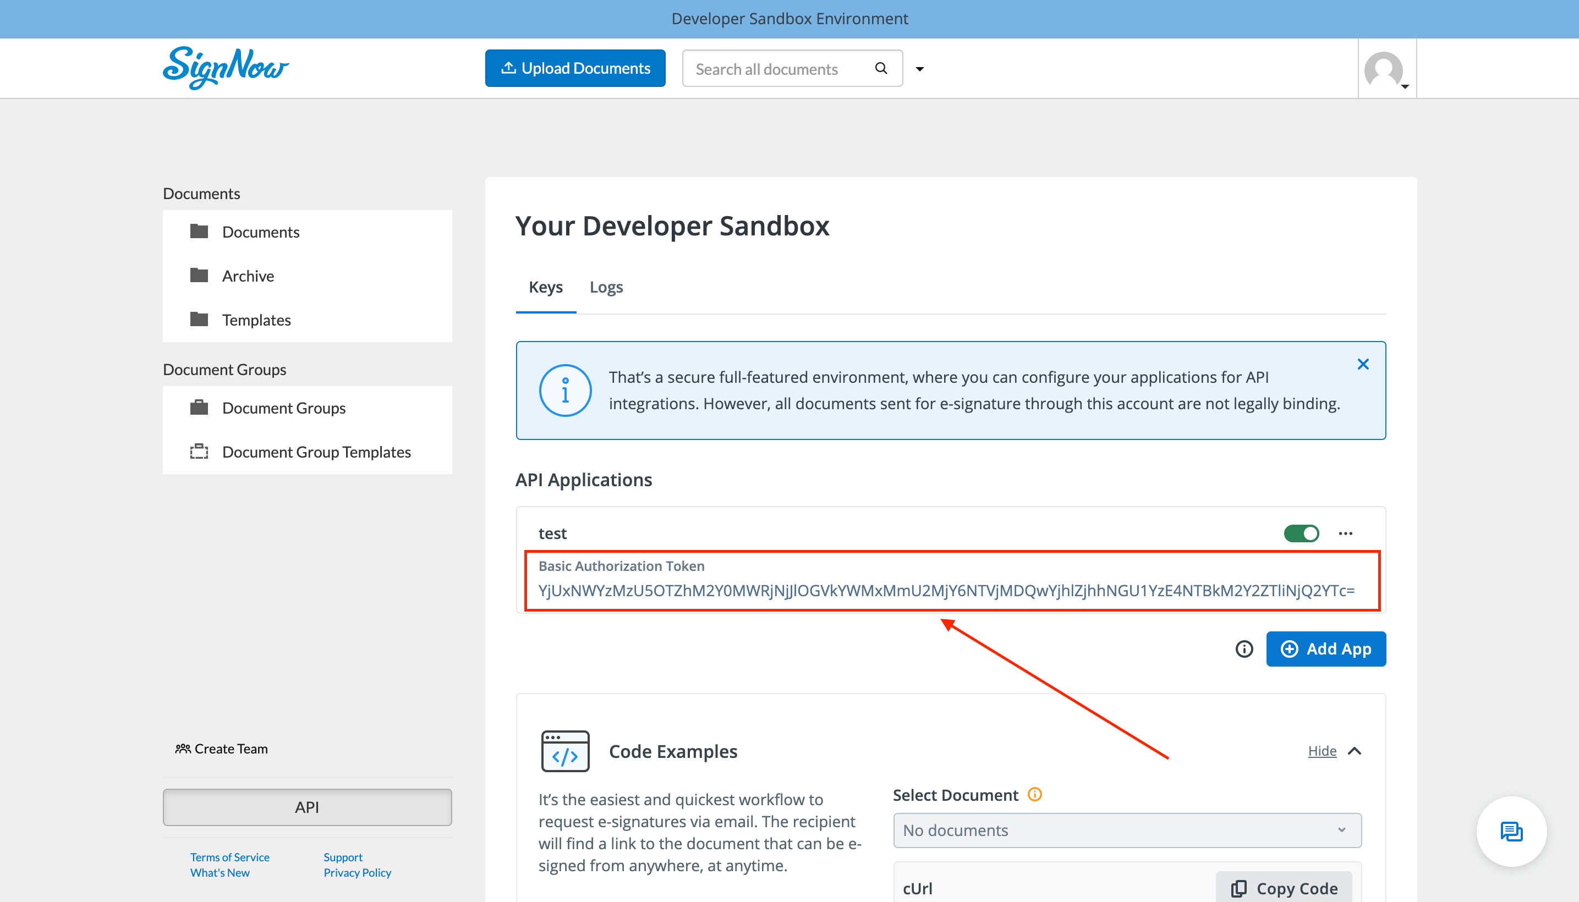The width and height of the screenshot is (1579, 902).
Task: Click the Hide link in Code Examples
Action: pyautogui.click(x=1322, y=751)
